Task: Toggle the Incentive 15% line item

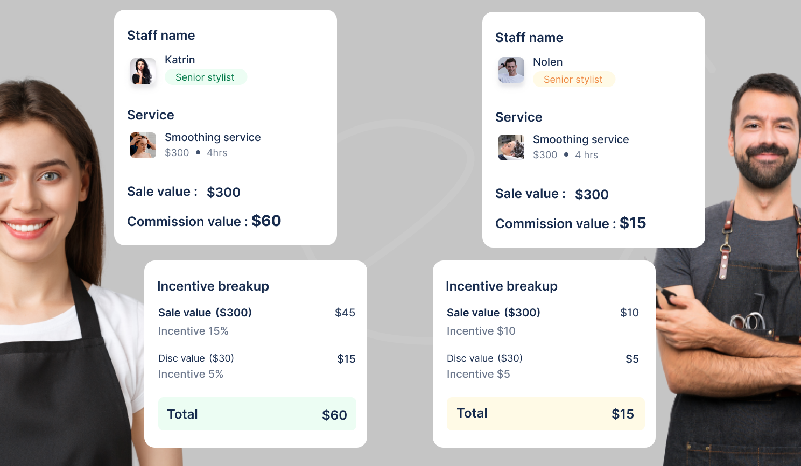Action: pos(193,331)
